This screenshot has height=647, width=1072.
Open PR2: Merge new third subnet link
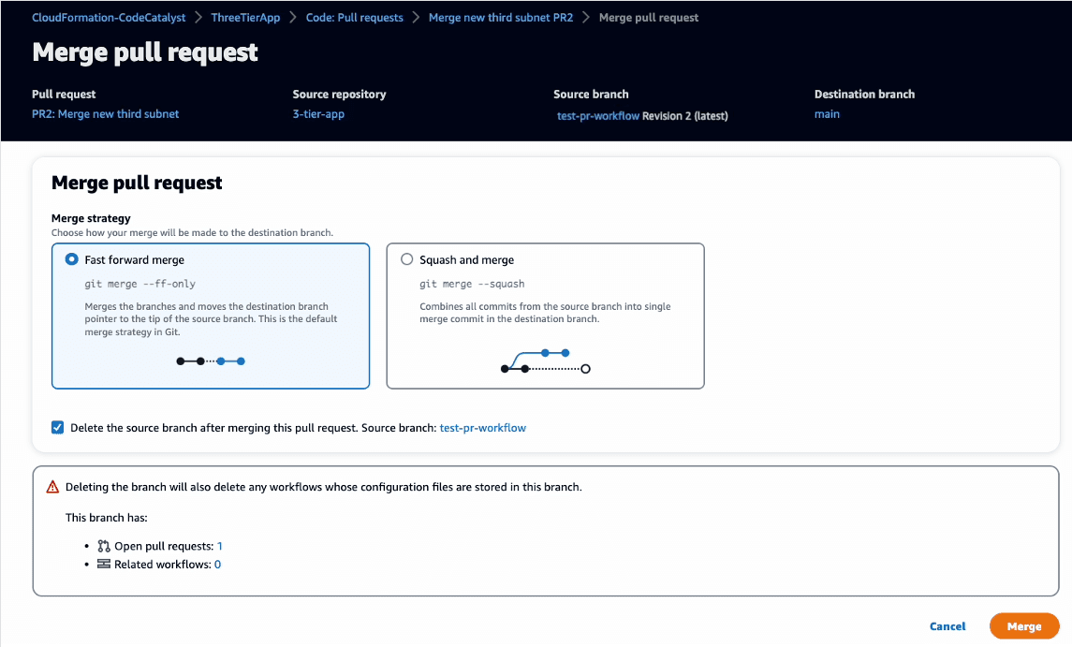coord(105,113)
